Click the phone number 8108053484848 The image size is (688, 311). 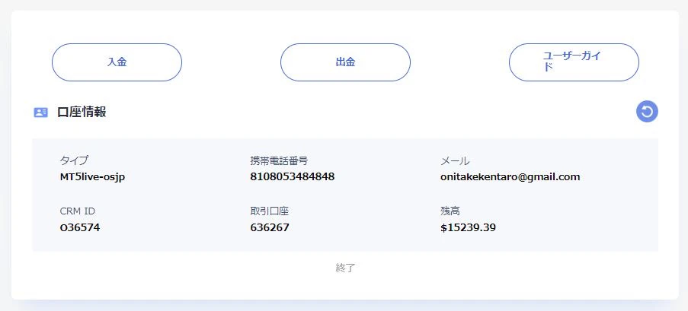tap(292, 177)
